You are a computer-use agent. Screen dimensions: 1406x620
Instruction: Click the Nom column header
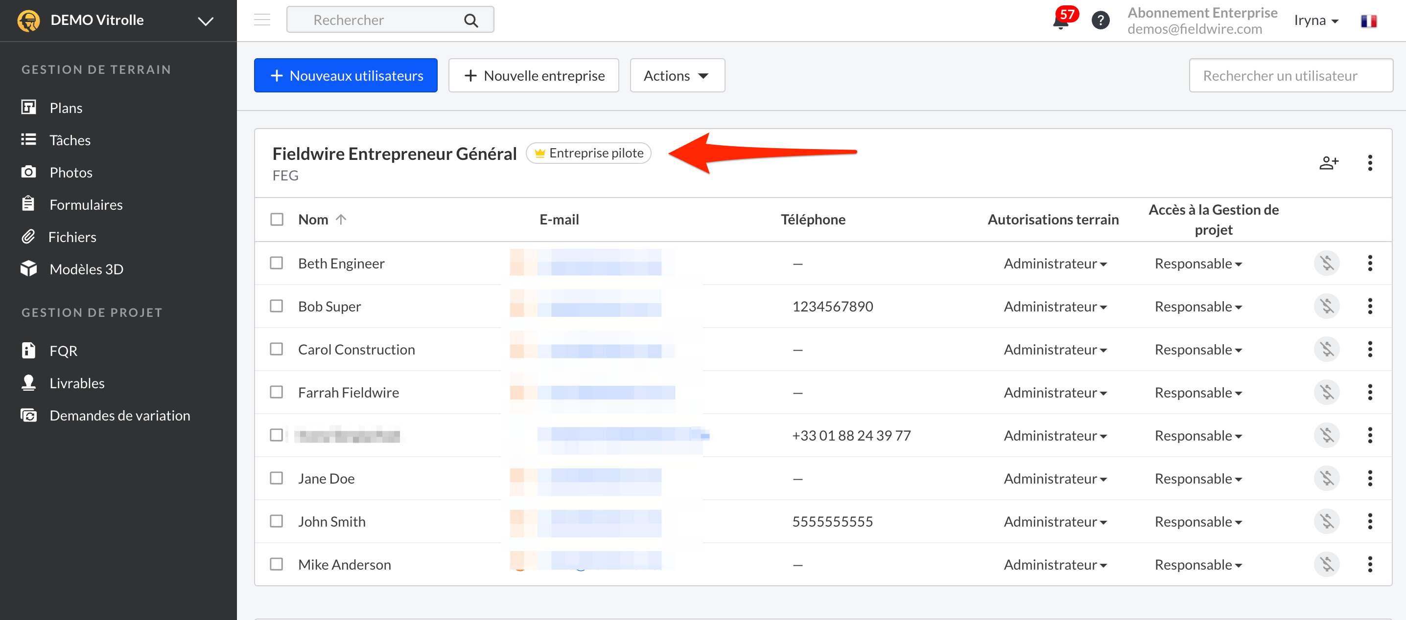pyautogui.click(x=313, y=220)
